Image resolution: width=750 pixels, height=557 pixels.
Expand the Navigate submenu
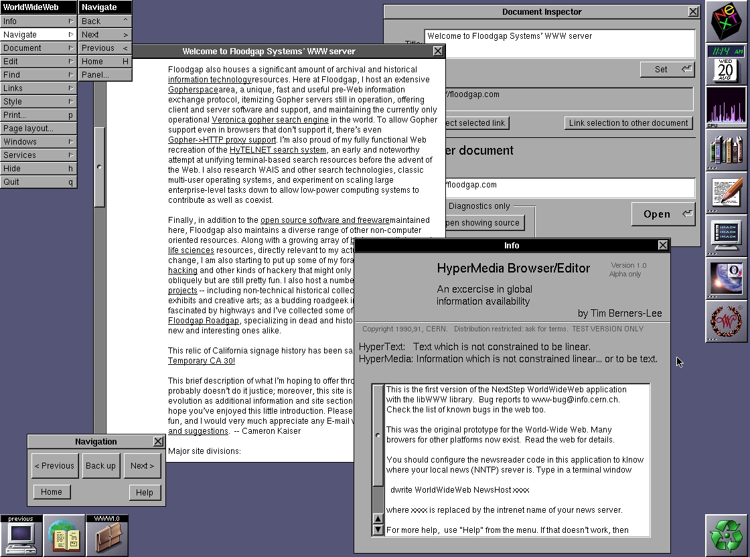[38, 34]
